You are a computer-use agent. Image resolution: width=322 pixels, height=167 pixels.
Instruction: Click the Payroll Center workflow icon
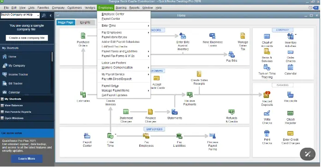(87, 136)
